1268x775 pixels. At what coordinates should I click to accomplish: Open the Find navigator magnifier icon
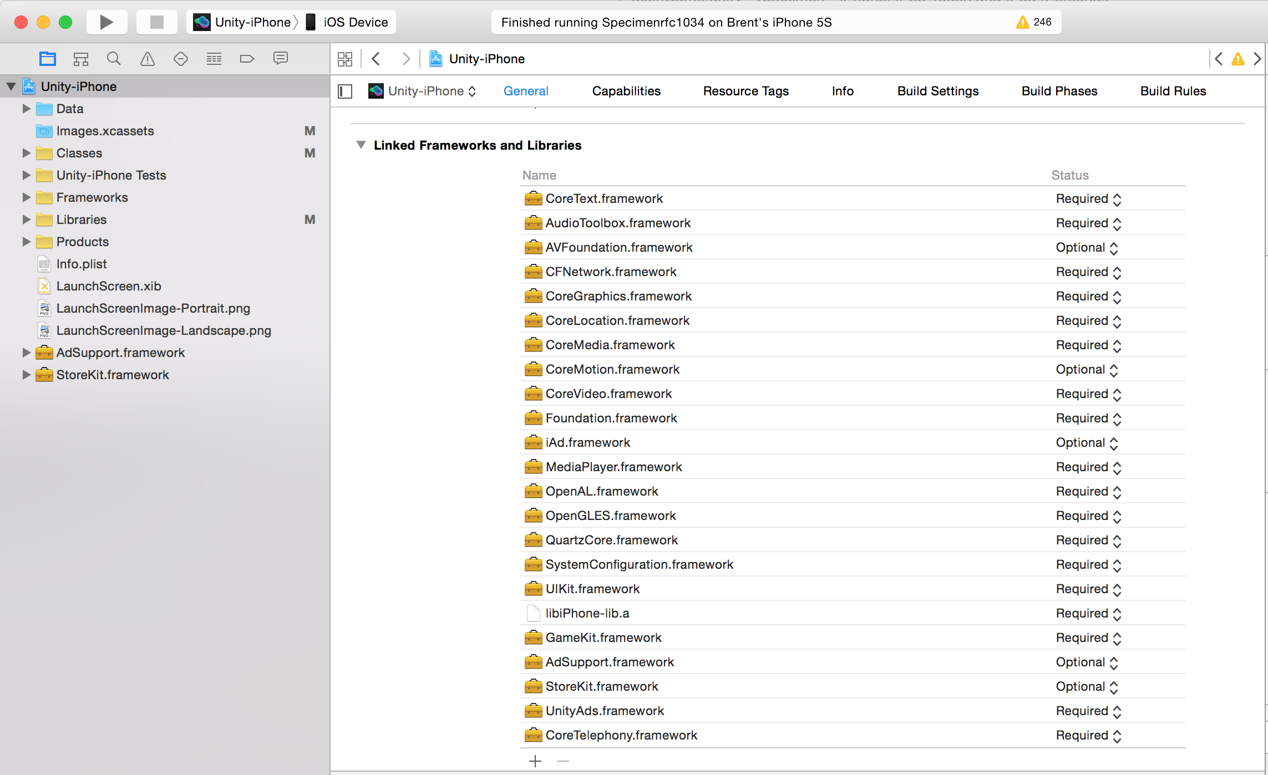point(114,59)
